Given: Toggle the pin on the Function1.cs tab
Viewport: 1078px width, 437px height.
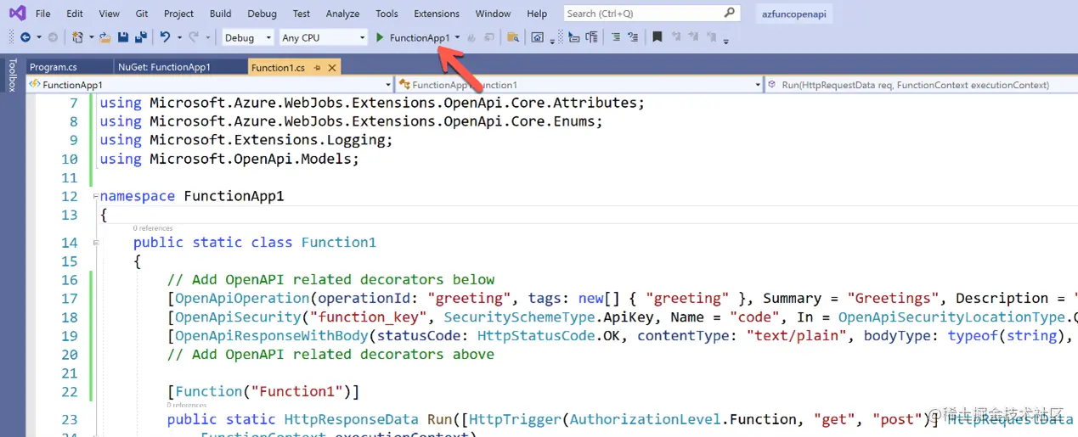Looking at the screenshot, I should point(317,68).
